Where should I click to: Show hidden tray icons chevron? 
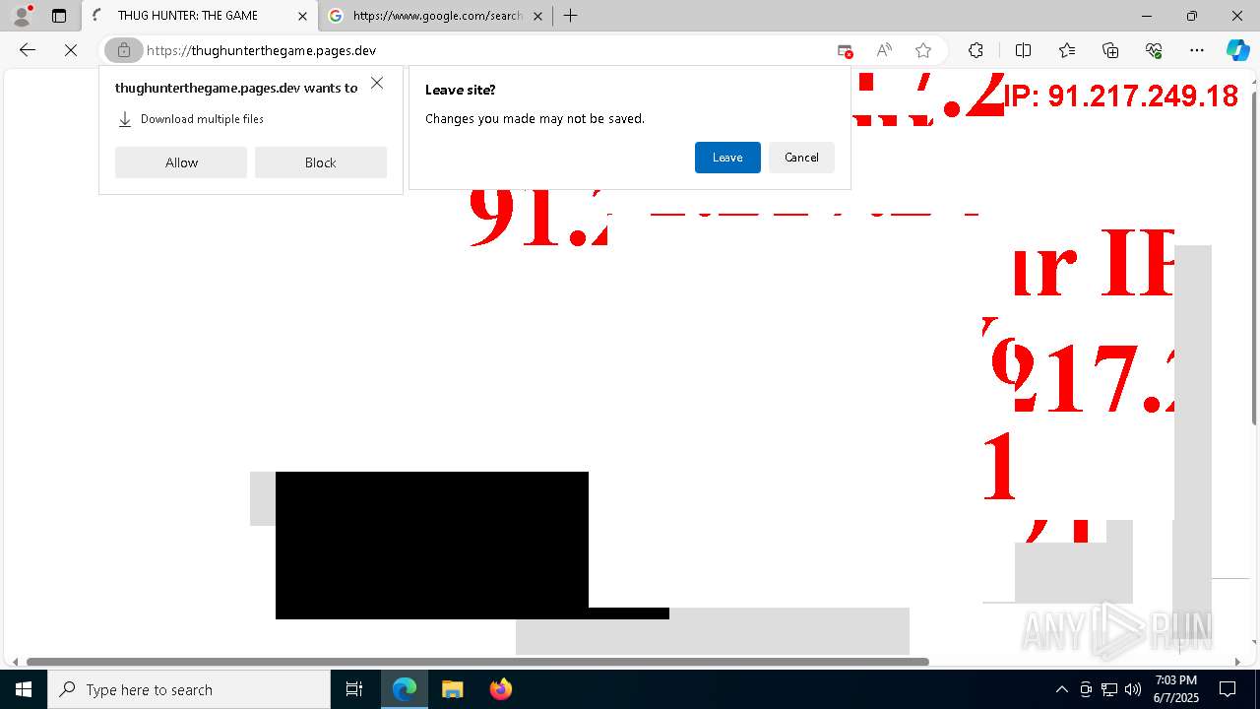[1061, 689]
